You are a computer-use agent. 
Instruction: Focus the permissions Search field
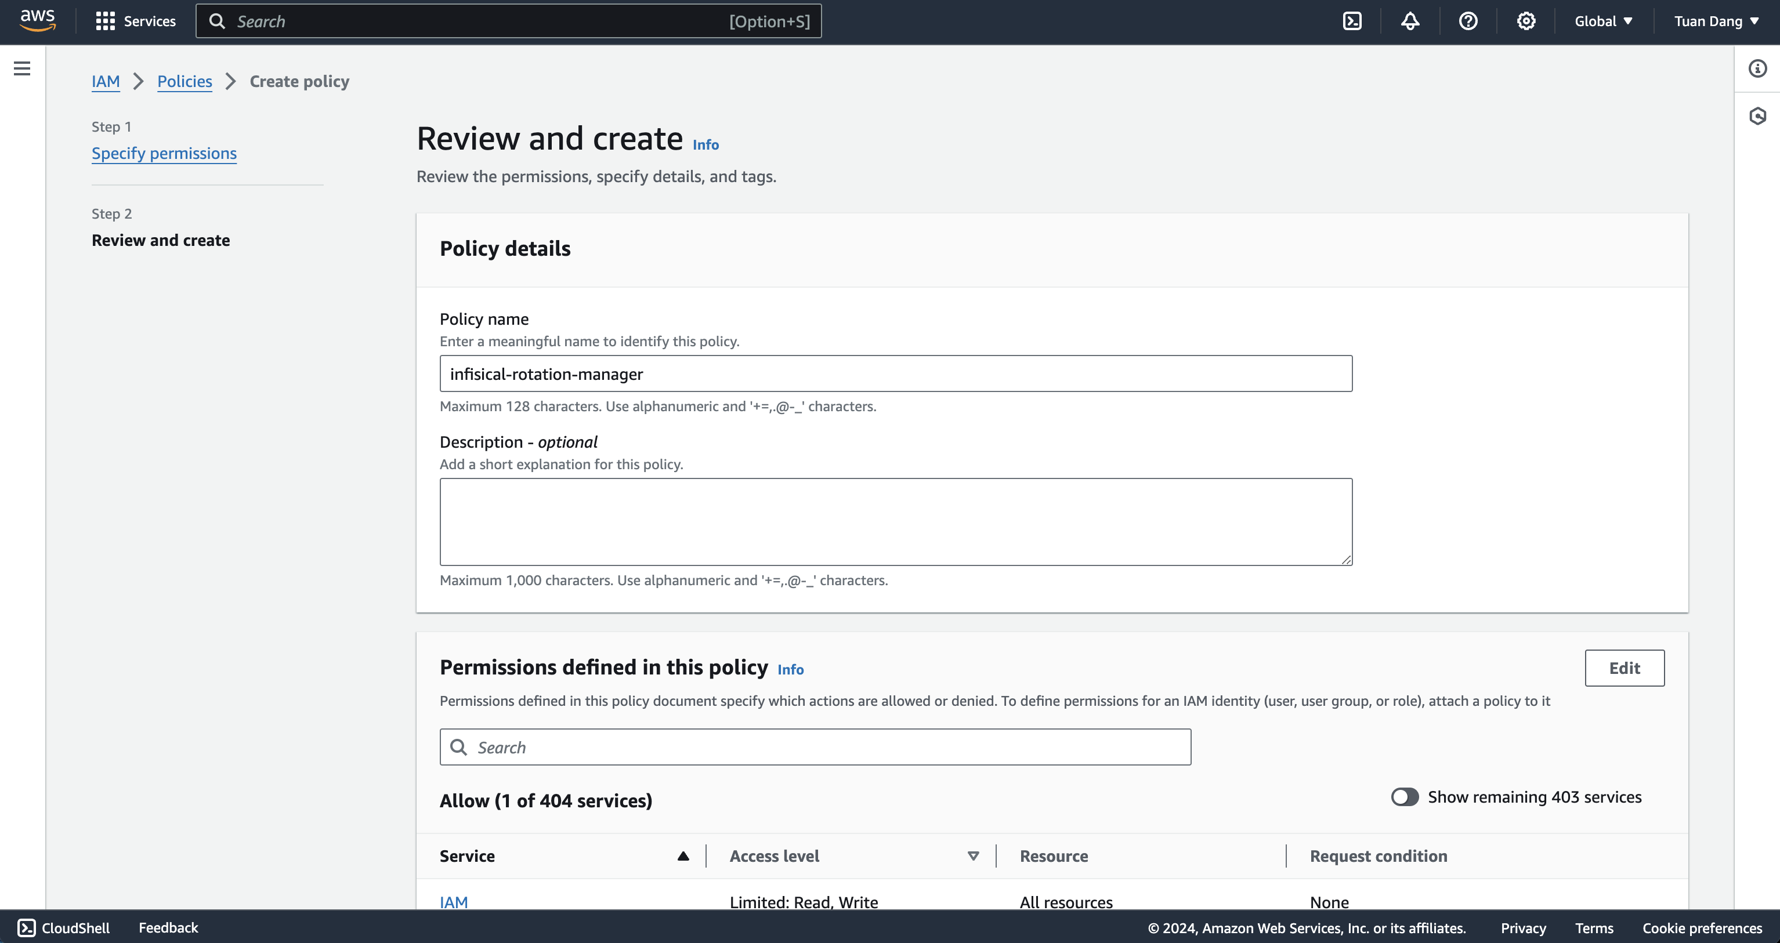pyautogui.click(x=815, y=747)
